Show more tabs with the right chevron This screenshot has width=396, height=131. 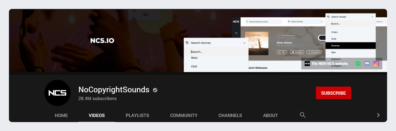click(378, 115)
